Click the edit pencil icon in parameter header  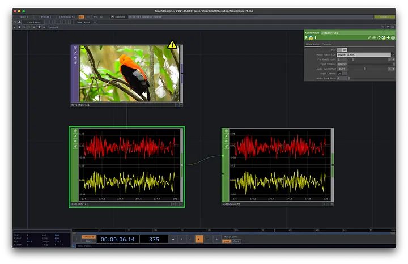(369, 37)
